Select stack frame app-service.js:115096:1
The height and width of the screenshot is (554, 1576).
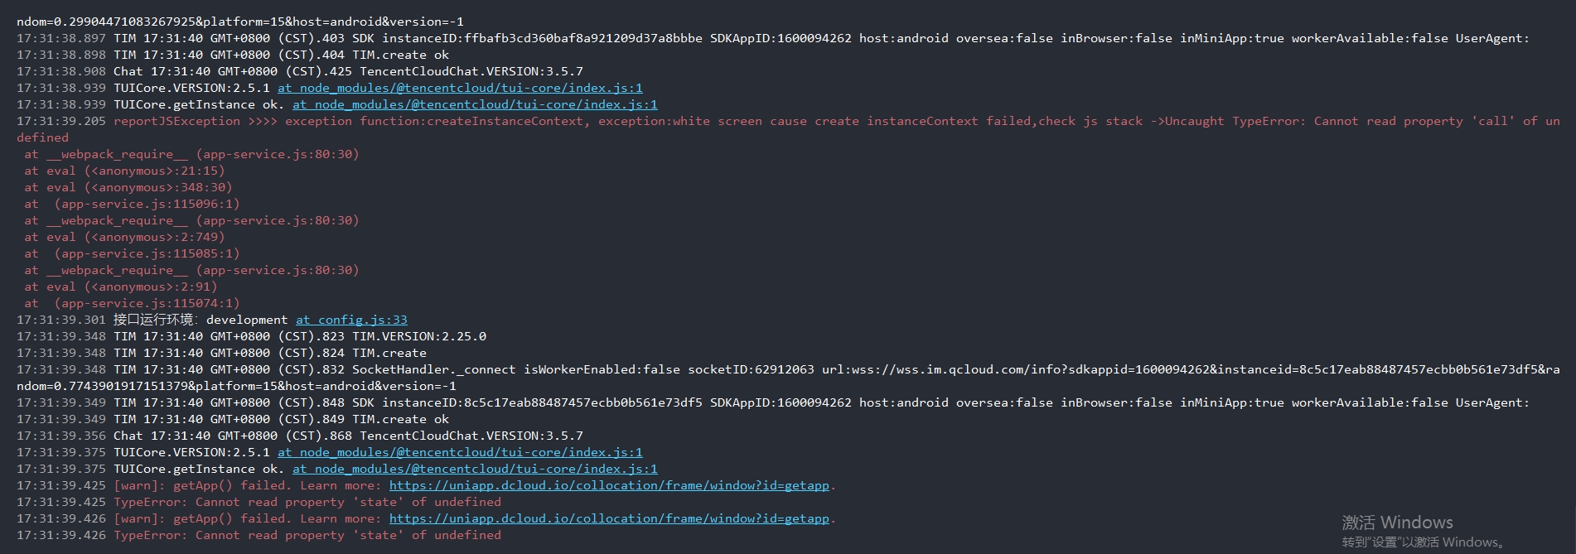point(132,204)
